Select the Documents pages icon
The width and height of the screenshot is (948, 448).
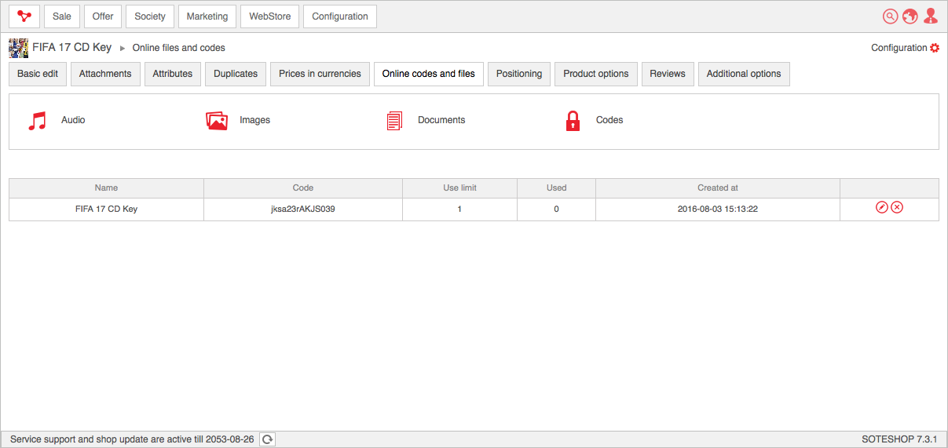[394, 120]
